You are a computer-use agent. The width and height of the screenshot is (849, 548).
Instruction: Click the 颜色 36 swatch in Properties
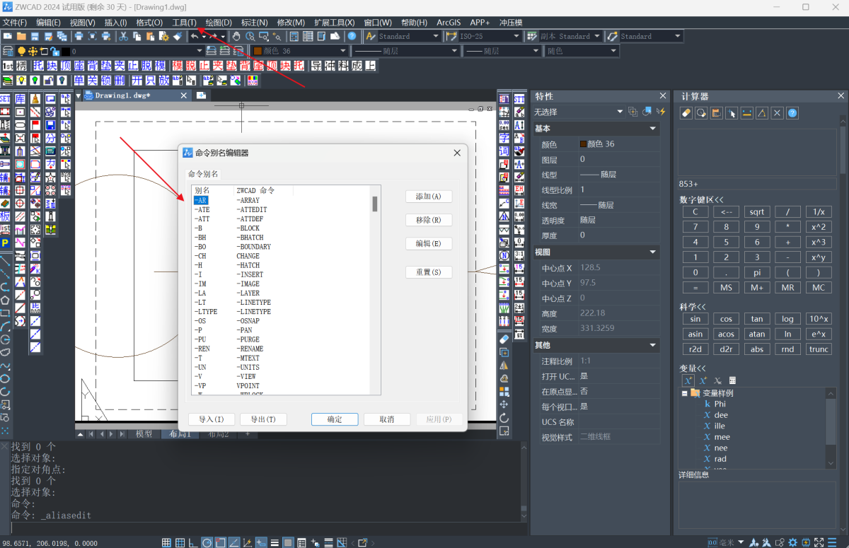coord(583,144)
